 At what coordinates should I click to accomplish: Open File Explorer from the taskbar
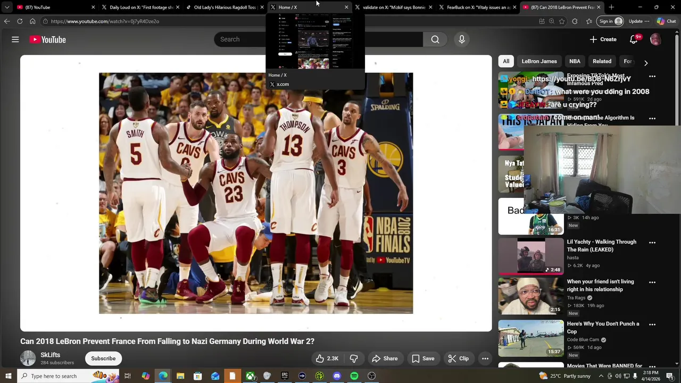click(180, 376)
